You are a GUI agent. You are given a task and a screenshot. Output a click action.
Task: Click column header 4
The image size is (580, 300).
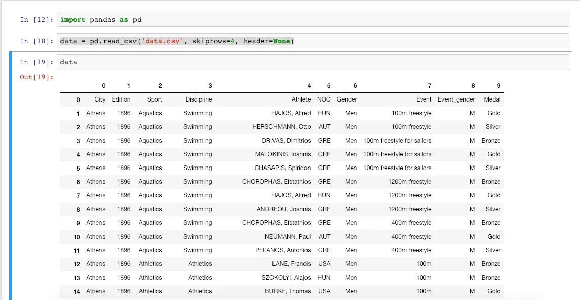click(x=309, y=86)
